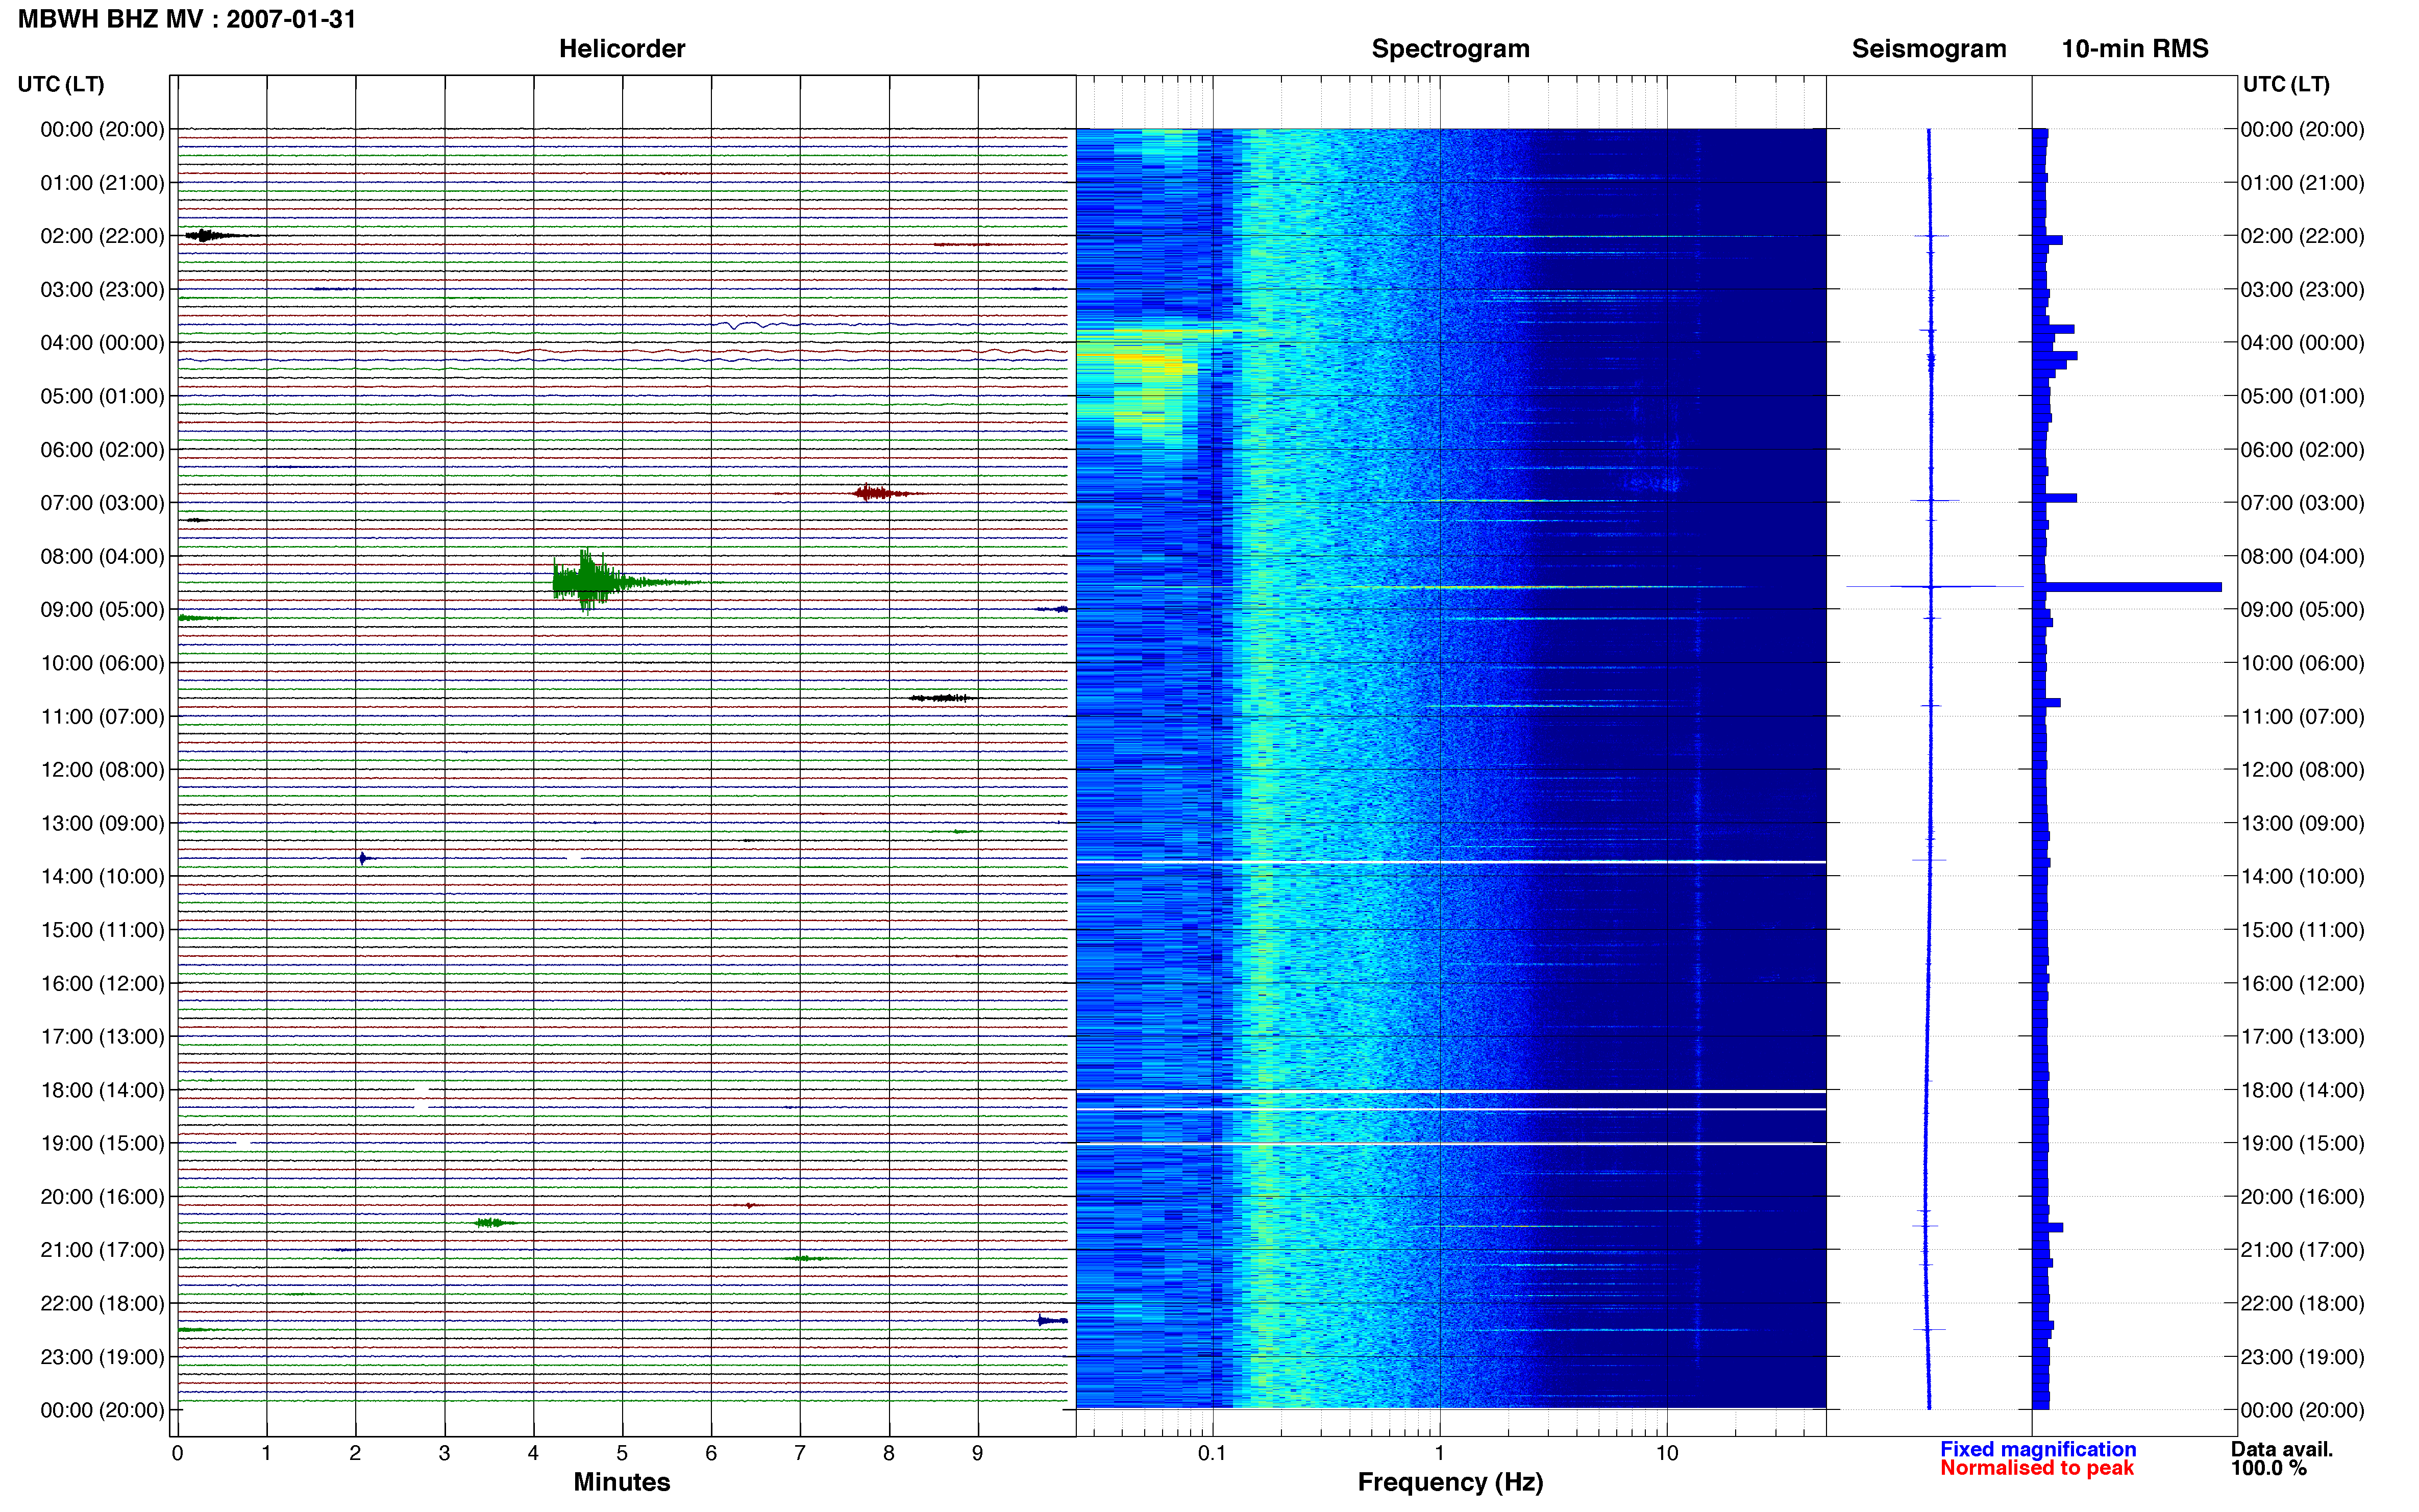This screenshot has height=1512, width=2419.
Task: Click '02:00 (22:00)' on the left time axis
Action: click(102, 236)
